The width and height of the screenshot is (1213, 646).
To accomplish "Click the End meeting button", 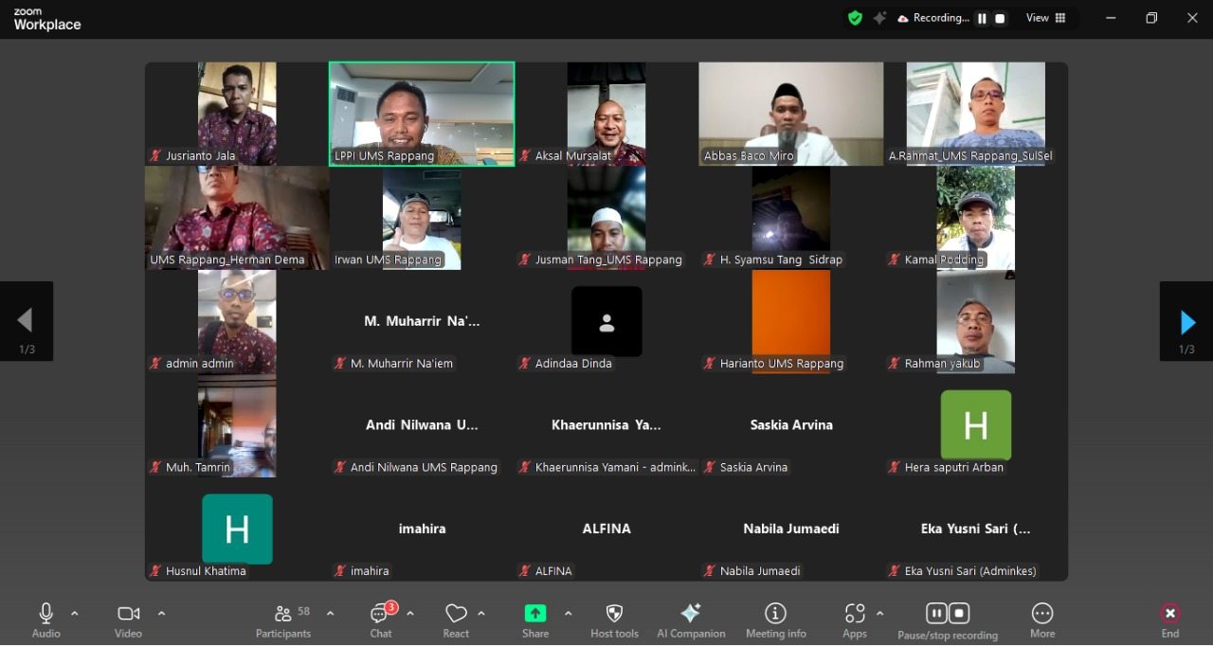I will pyautogui.click(x=1170, y=620).
